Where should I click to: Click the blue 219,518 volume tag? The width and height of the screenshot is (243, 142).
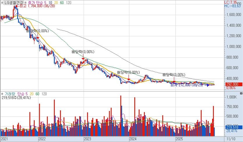click(x=232, y=127)
